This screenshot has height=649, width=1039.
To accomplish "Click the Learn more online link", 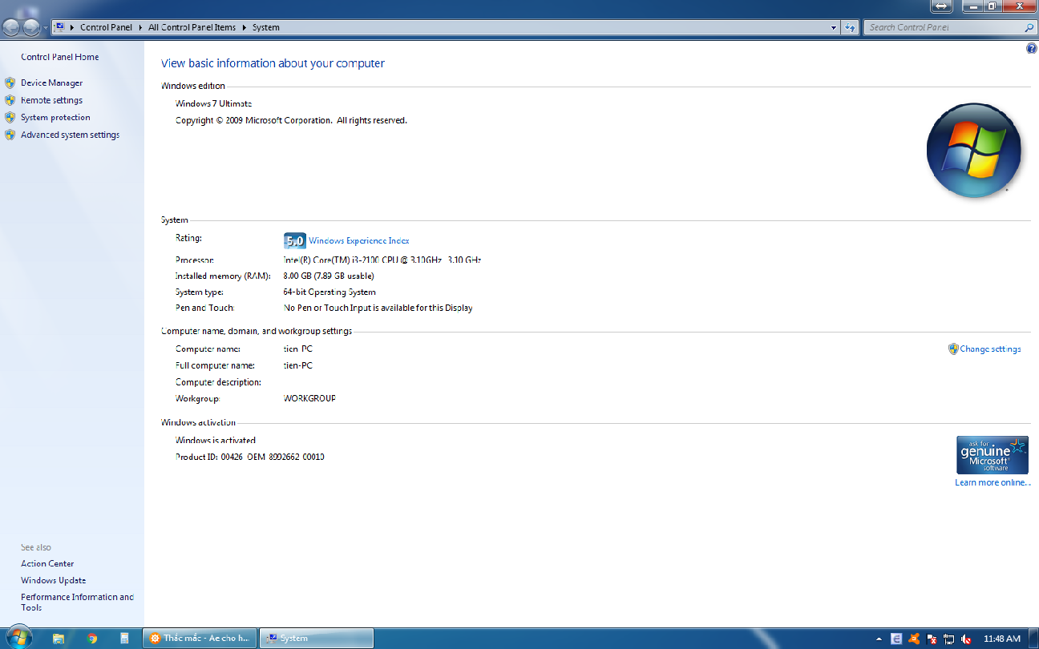I will point(992,482).
